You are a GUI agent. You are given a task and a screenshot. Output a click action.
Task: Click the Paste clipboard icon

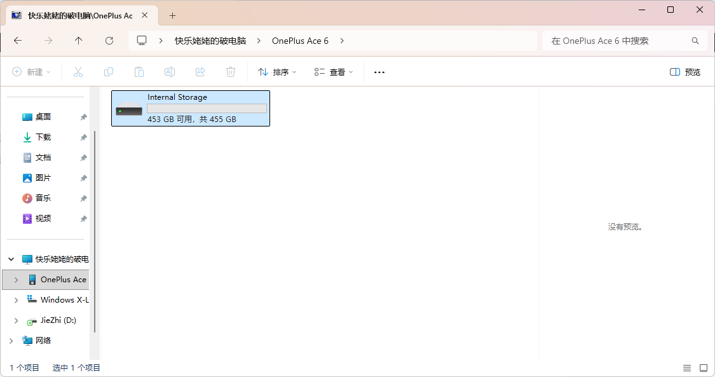(139, 72)
